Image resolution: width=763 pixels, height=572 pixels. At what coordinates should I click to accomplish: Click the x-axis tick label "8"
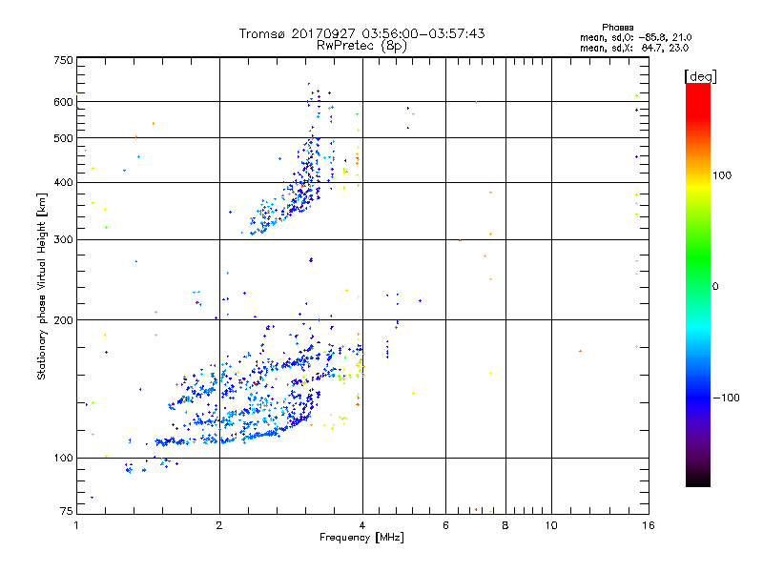click(505, 526)
